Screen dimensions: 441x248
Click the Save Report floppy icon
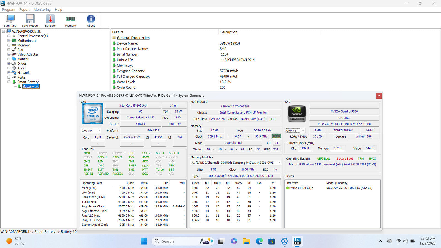(x=30, y=19)
